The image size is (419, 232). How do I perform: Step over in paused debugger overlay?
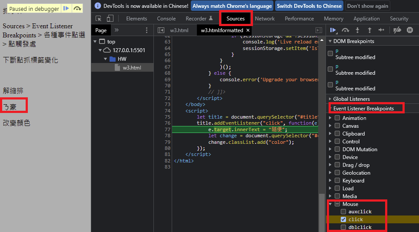pyautogui.click(x=77, y=9)
